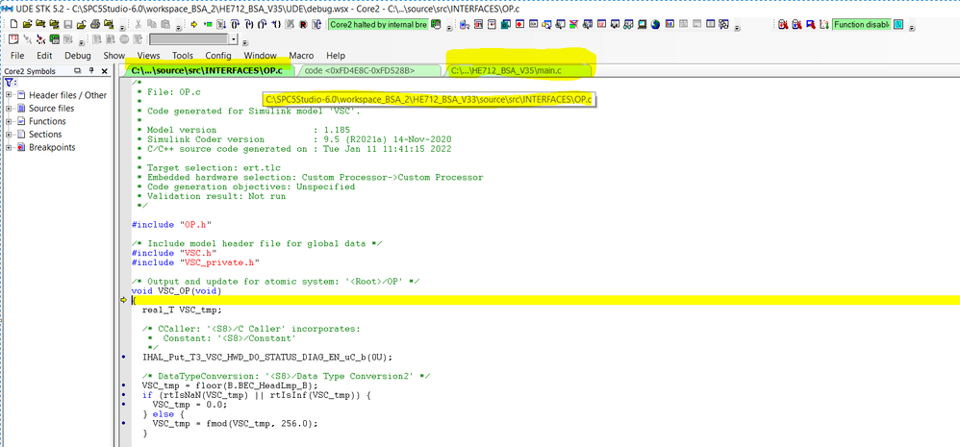The width and height of the screenshot is (960, 447).
Task: Open the Show menu
Action: [x=114, y=55]
